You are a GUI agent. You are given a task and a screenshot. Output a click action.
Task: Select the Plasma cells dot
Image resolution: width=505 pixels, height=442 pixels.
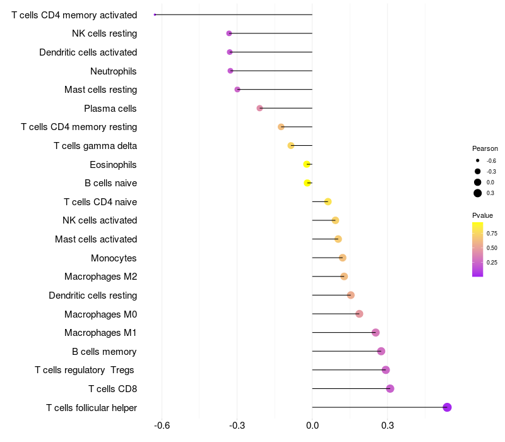click(259, 108)
